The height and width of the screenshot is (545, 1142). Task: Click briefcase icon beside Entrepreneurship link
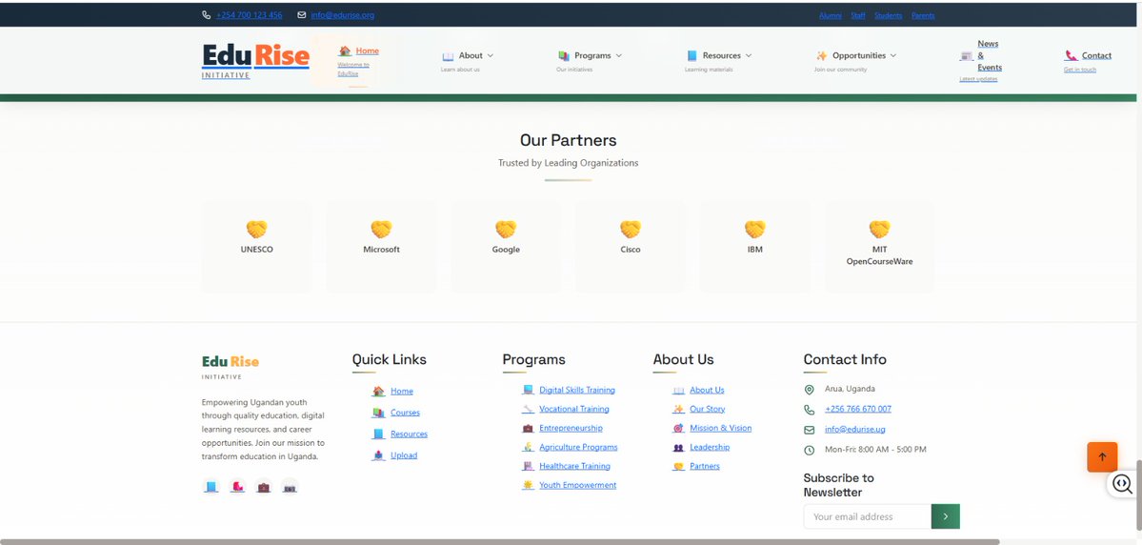[528, 429]
